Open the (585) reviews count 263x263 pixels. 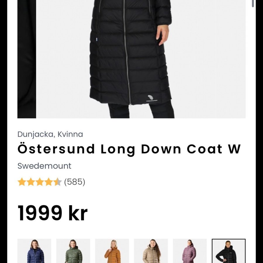tap(75, 182)
